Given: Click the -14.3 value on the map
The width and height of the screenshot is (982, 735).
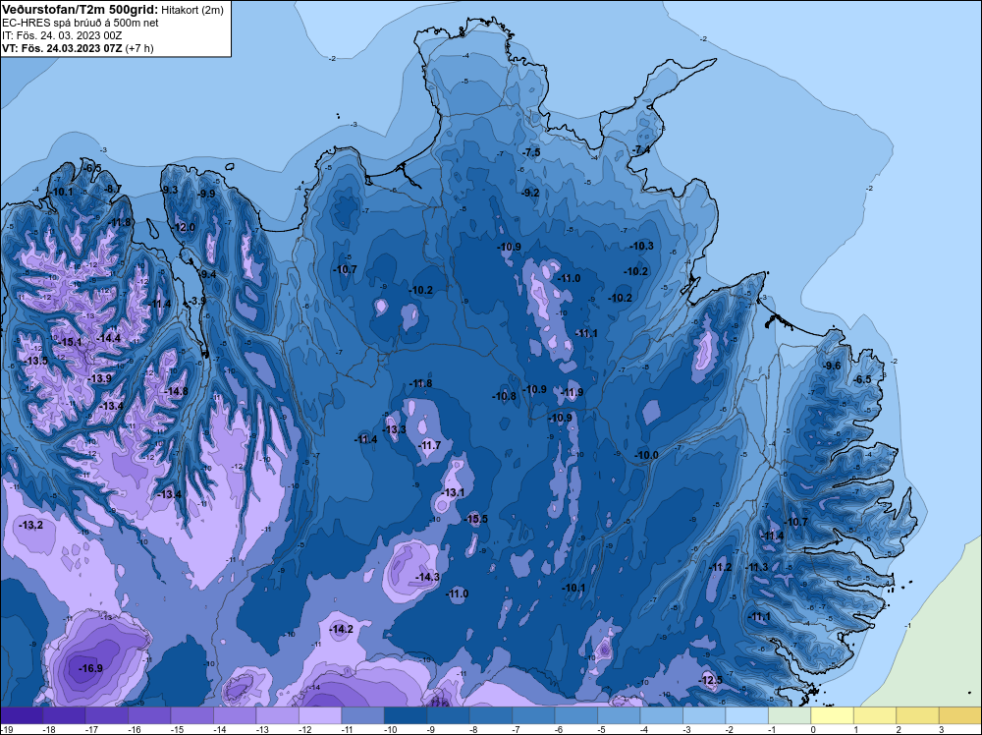Looking at the screenshot, I should tap(427, 577).
